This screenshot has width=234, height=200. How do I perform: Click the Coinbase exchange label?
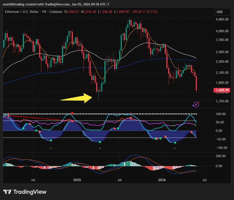point(56,12)
